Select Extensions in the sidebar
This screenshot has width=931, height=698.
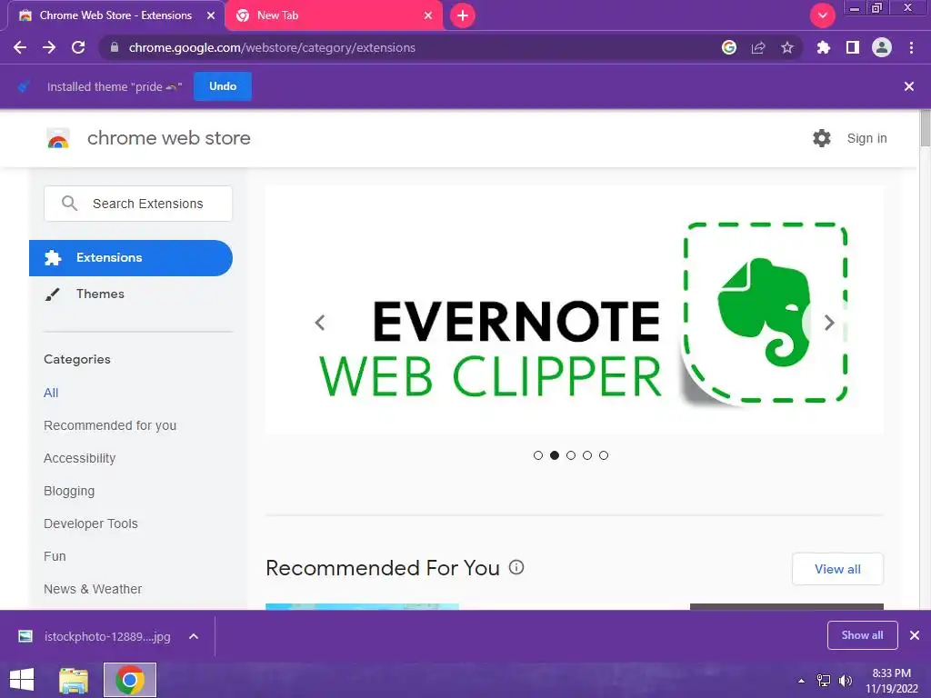point(131,257)
